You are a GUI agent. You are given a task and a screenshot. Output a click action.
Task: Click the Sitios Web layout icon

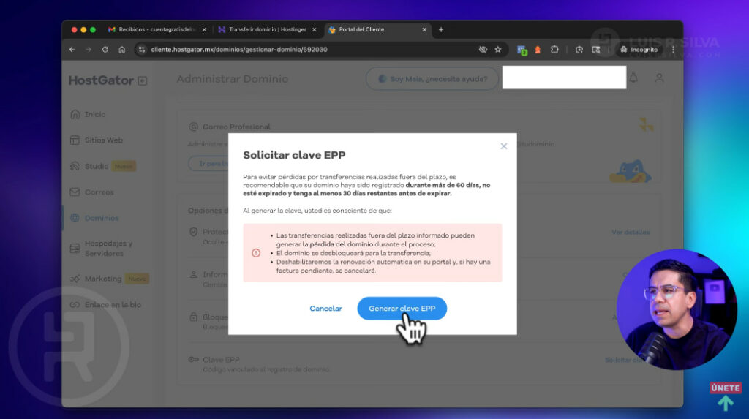pyautogui.click(x=75, y=140)
